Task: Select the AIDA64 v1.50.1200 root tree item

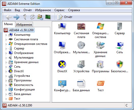Action: [19, 30]
